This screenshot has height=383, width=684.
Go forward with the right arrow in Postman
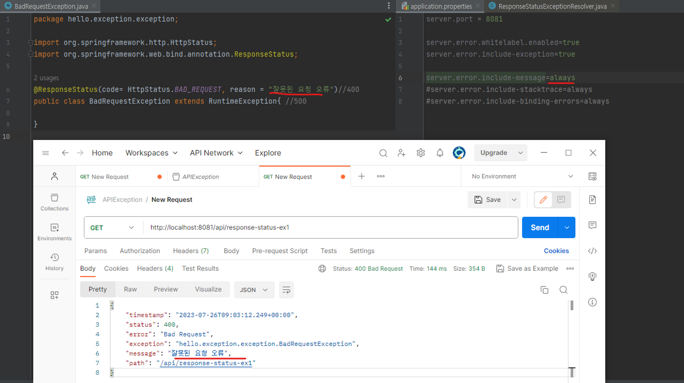coord(80,153)
